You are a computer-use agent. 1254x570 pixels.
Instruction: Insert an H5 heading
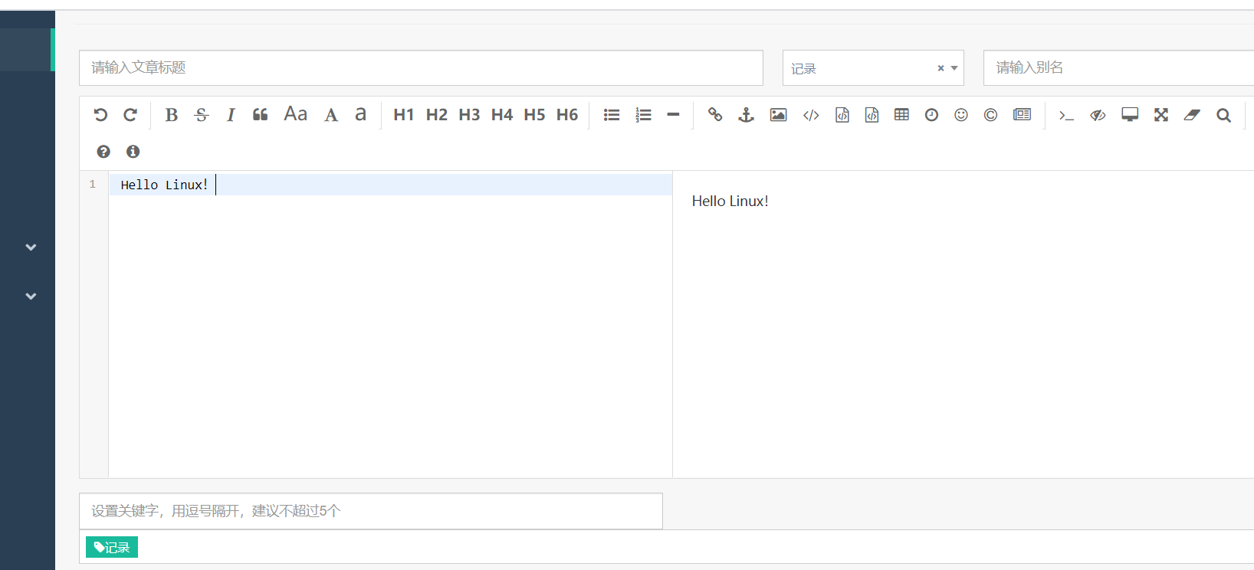[534, 115]
